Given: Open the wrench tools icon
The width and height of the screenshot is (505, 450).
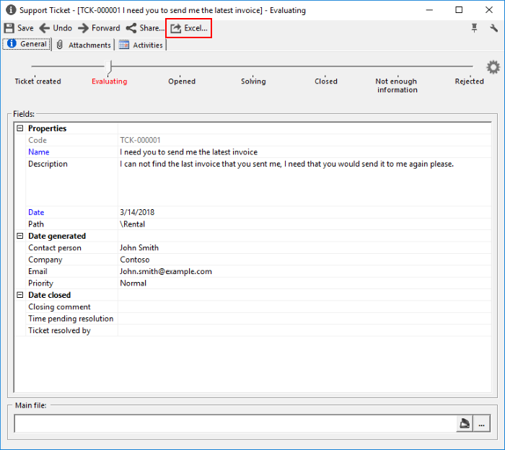Looking at the screenshot, I should 493,28.
